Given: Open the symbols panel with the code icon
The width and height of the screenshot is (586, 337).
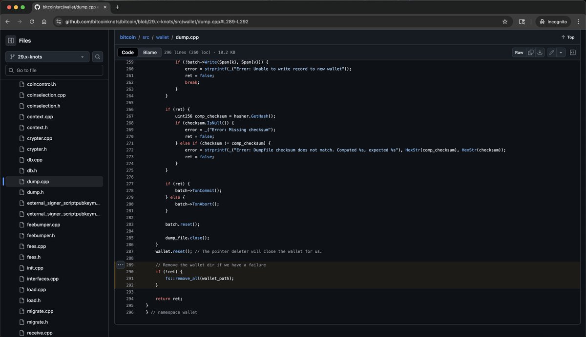Looking at the screenshot, I should click(572, 52).
